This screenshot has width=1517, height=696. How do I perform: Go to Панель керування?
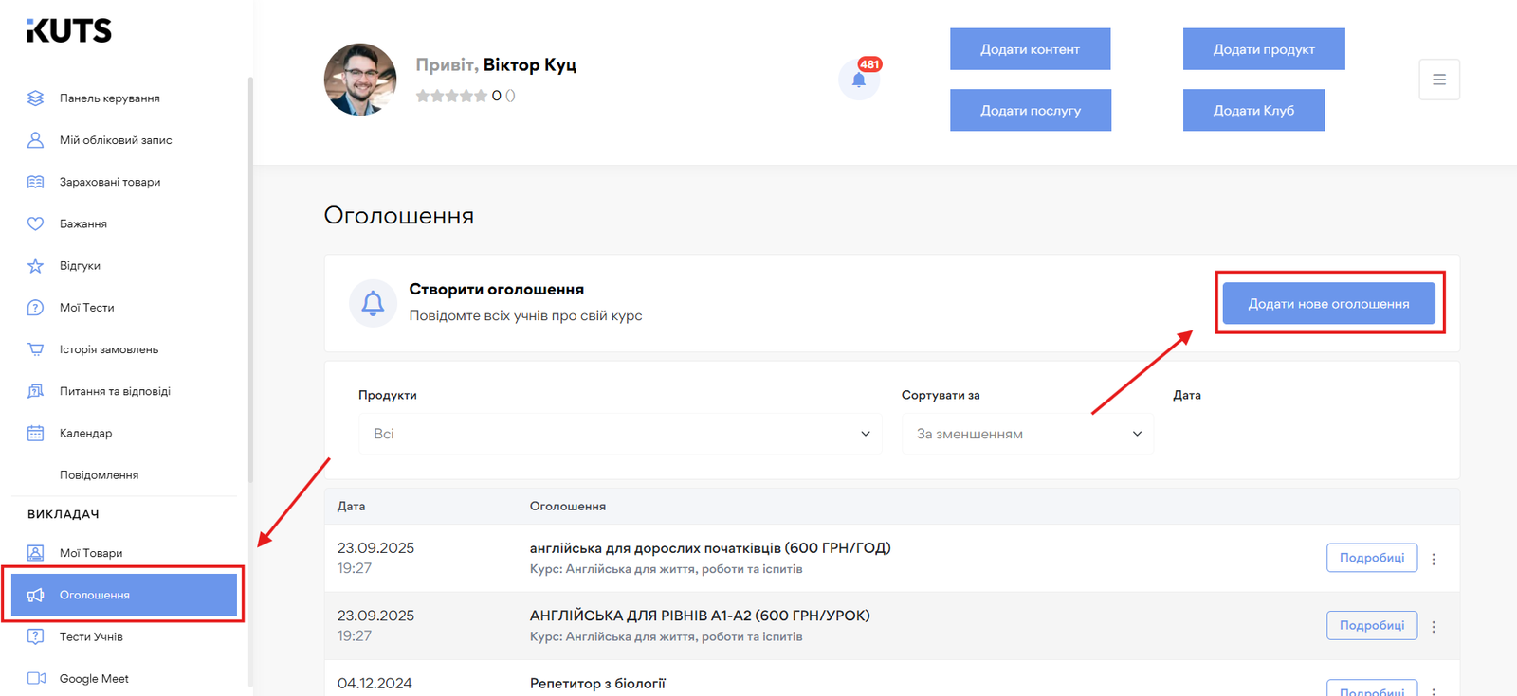(110, 98)
